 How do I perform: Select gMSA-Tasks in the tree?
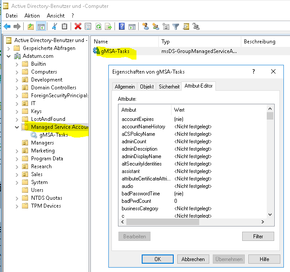pyautogui.click(x=54, y=135)
